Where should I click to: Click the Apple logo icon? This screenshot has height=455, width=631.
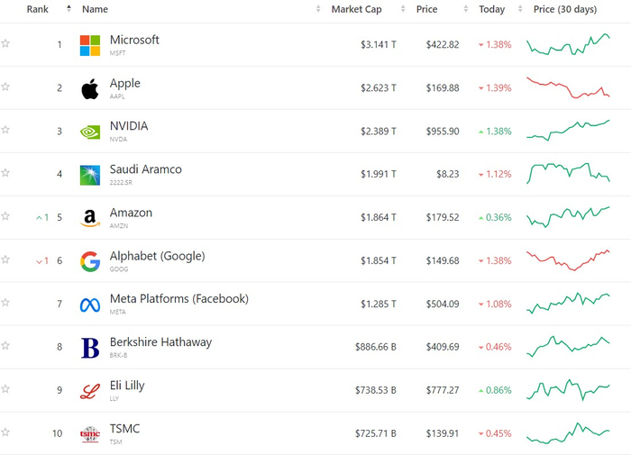(x=90, y=88)
